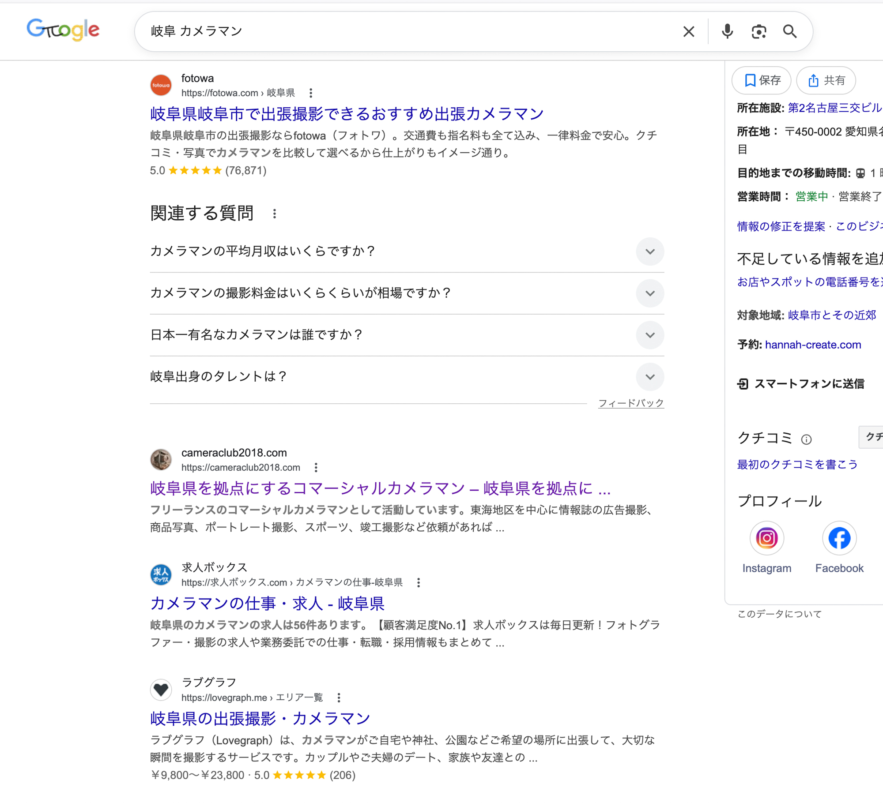Expand カメラマンの撮影料金 question
883x803 pixels.
649,293
